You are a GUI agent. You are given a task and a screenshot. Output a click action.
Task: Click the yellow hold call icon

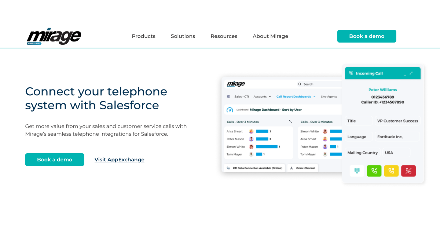click(391, 171)
